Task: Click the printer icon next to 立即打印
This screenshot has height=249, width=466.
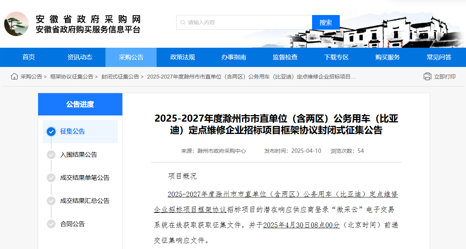Action: coord(427,77)
